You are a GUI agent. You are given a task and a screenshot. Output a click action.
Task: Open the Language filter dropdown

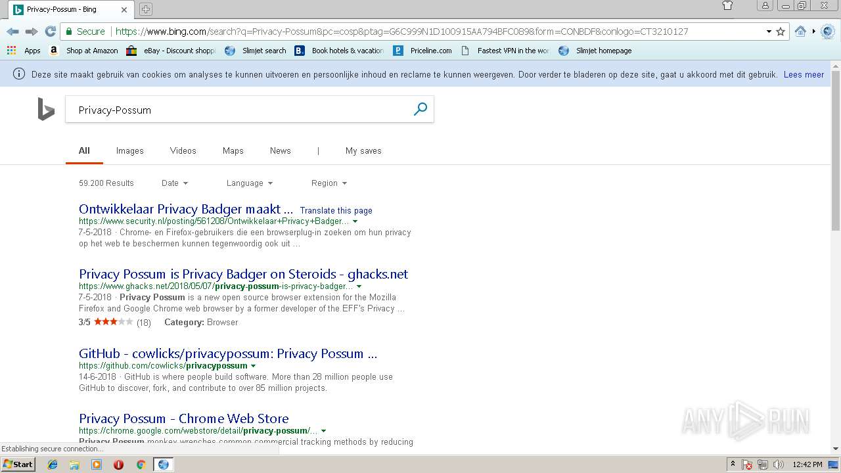pos(250,183)
